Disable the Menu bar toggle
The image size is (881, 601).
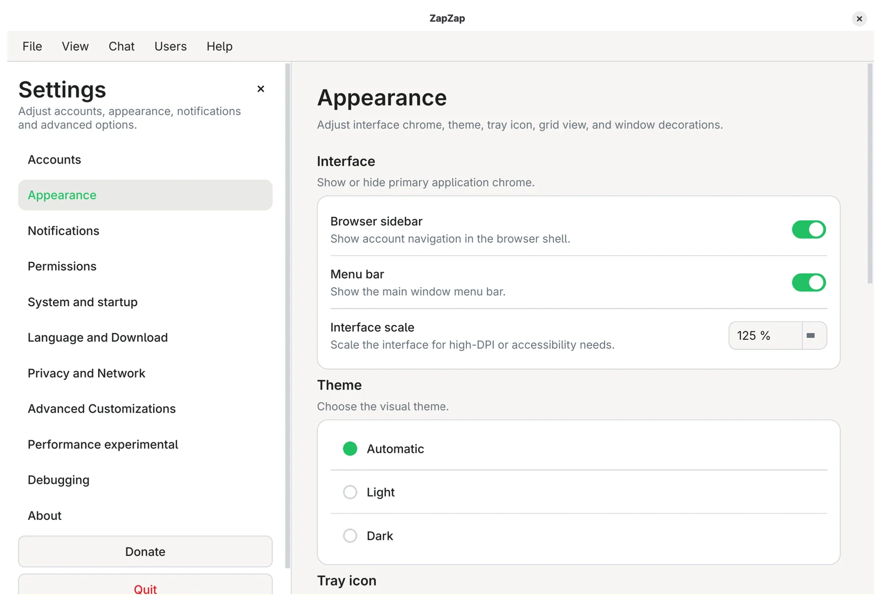(809, 283)
